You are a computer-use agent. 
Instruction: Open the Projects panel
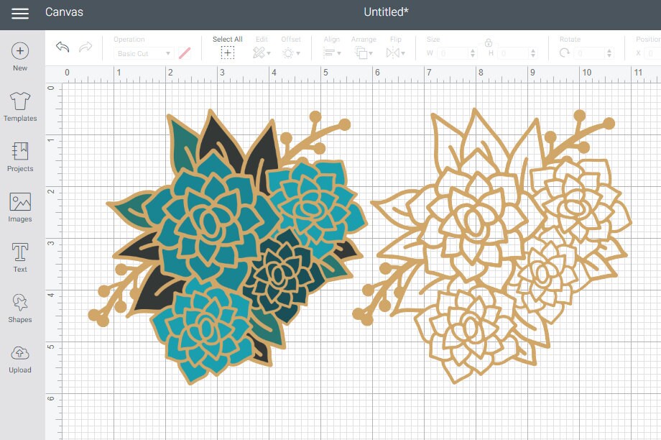coord(19,155)
